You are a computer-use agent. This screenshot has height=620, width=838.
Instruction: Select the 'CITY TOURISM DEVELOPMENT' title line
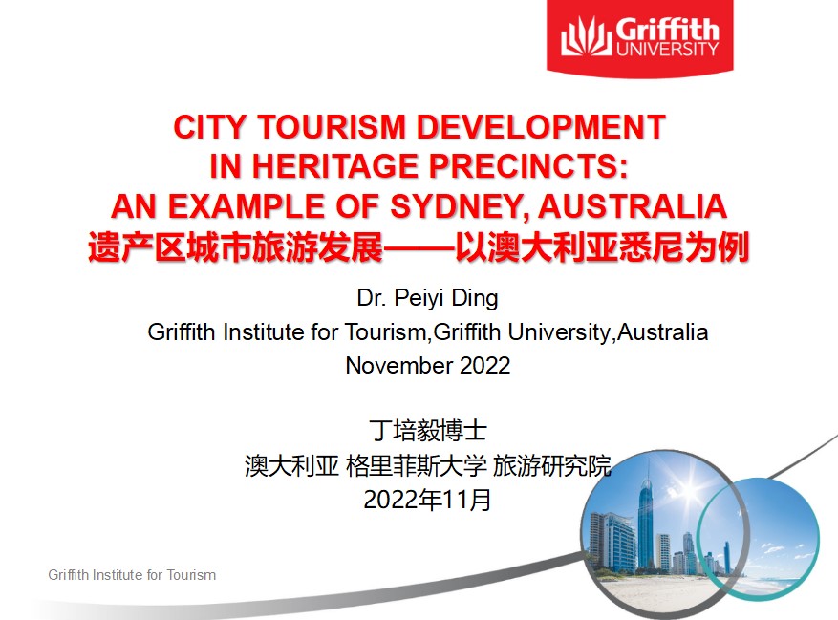click(x=419, y=127)
